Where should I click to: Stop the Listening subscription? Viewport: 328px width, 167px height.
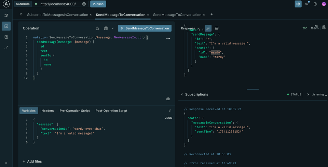(x=308, y=94)
